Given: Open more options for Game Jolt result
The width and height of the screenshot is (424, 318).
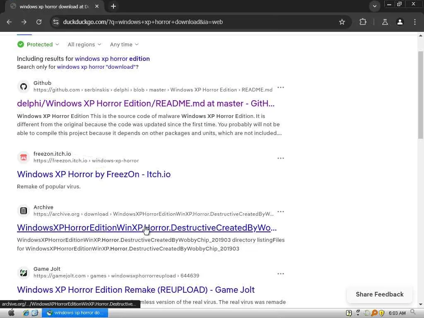Looking at the screenshot, I should pos(281,274).
